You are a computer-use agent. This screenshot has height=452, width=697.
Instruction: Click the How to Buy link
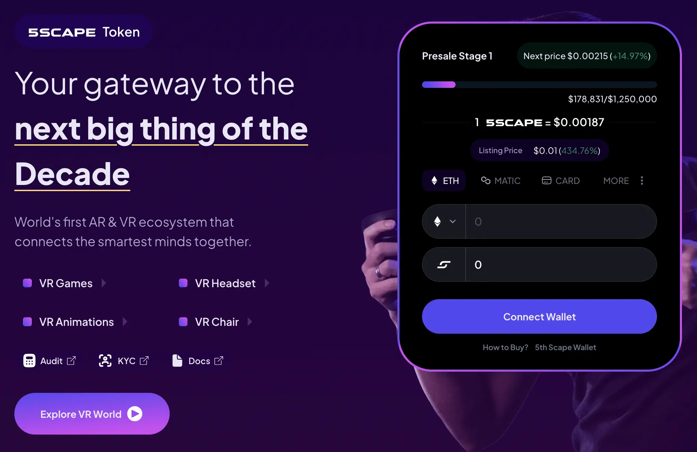[505, 347]
